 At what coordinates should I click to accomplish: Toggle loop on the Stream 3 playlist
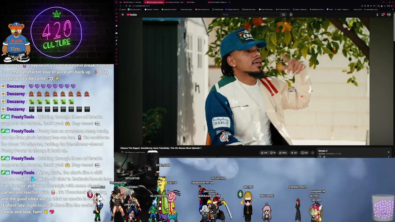click(x=320, y=157)
